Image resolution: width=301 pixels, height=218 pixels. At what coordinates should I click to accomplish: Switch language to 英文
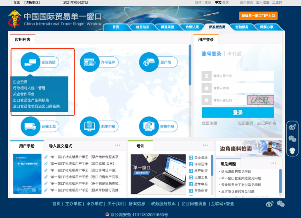(226, 2)
